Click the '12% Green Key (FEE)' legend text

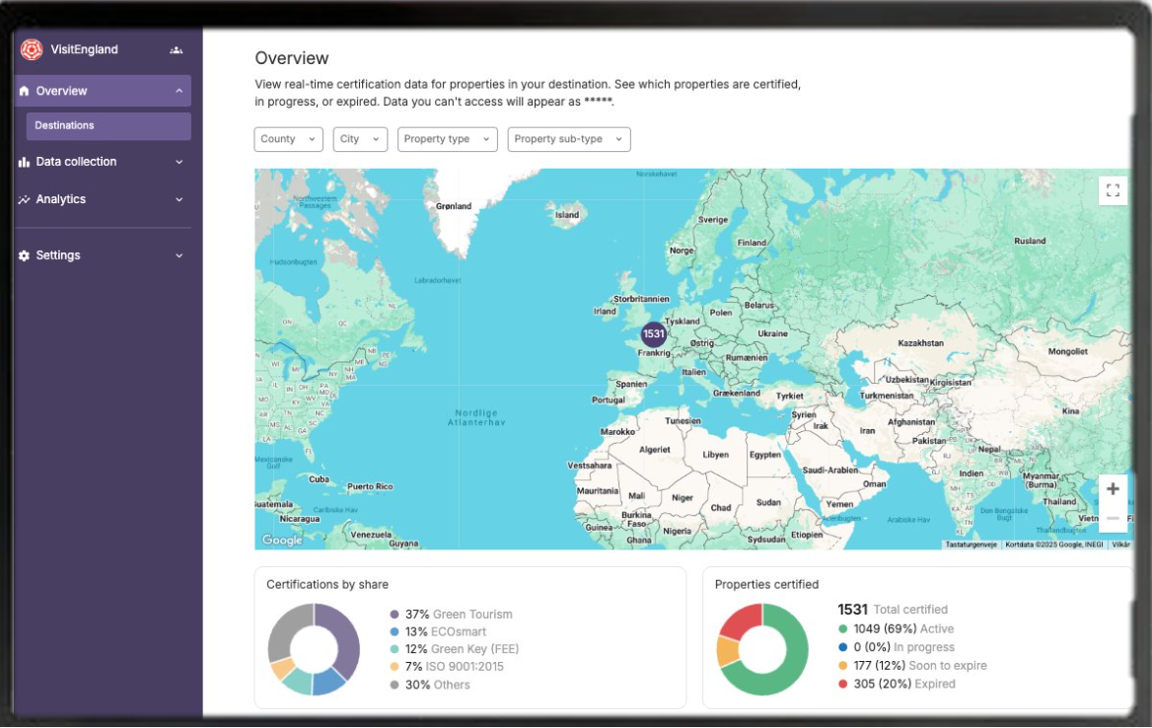click(x=463, y=649)
